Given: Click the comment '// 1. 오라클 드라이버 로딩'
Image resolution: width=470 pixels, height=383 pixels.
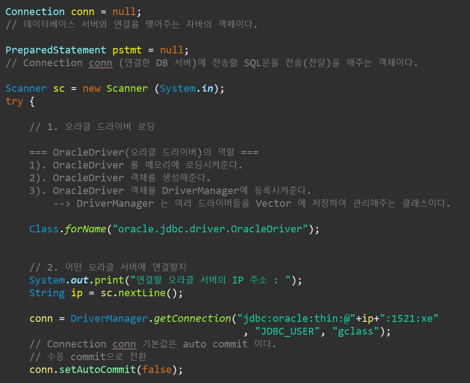Looking at the screenshot, I should (92, 127).
